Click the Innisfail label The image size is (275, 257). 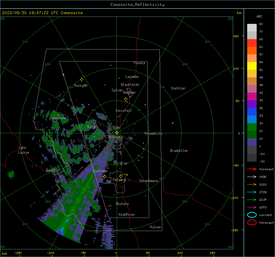coord(123,111)
